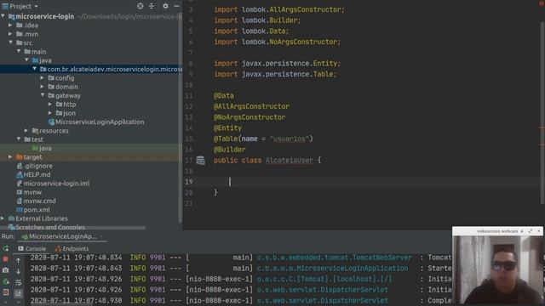Click the HELP.md file icon
545x306 pixels.
tap(20, 174)
